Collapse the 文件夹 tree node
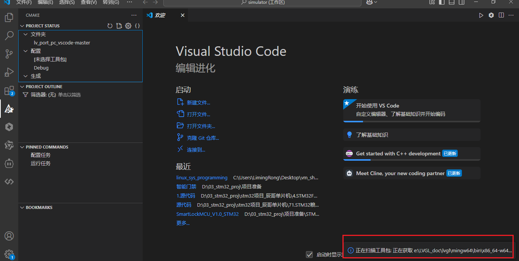This screenshot has height=261, width=519. click(26, 34)
